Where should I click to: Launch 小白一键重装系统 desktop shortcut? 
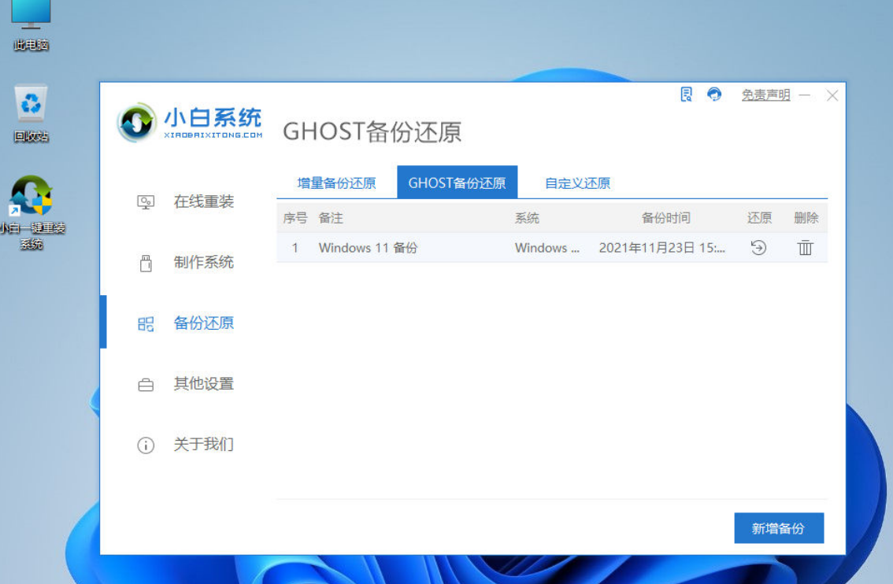pyautogui.click(x=31, y=213)
